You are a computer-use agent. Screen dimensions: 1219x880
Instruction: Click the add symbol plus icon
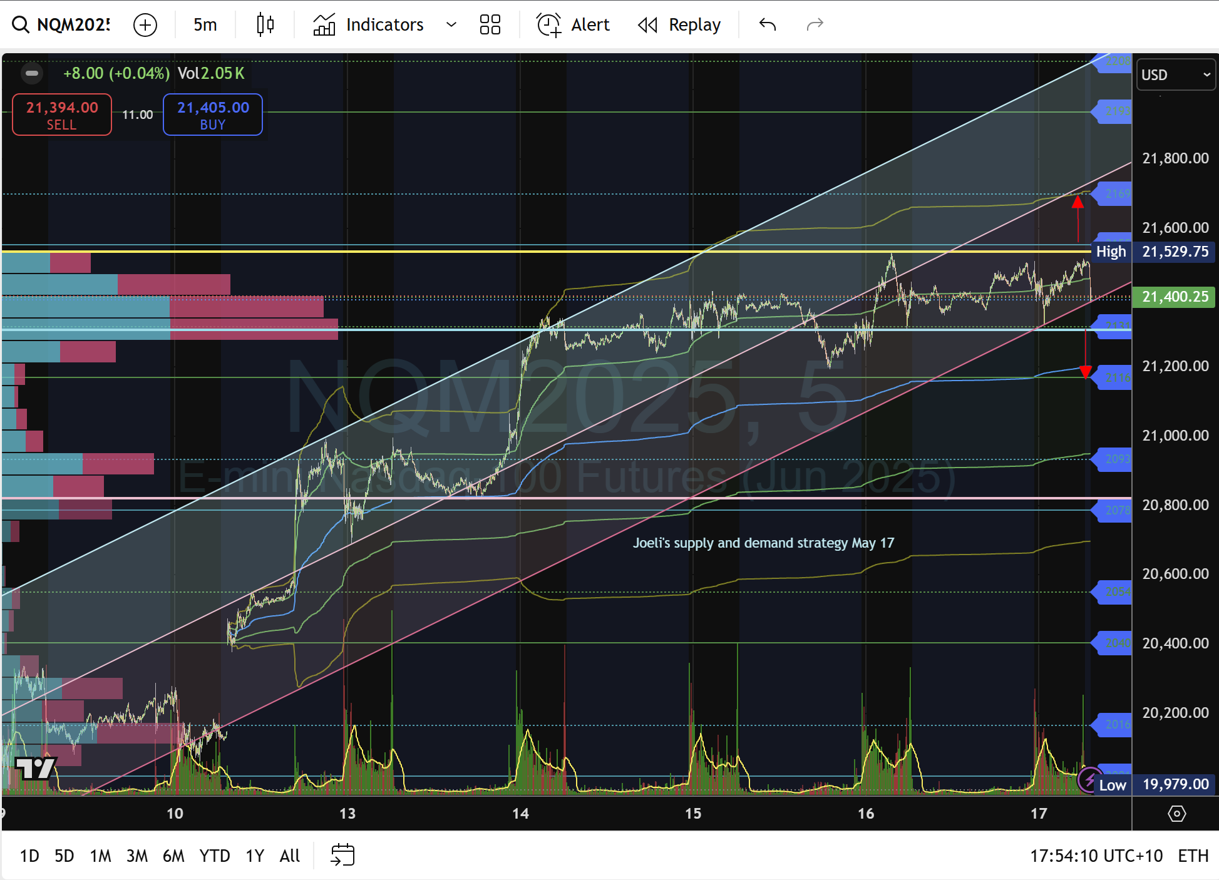tap(145, 24)
